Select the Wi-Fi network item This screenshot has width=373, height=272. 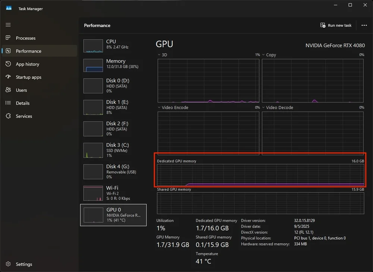113,193
